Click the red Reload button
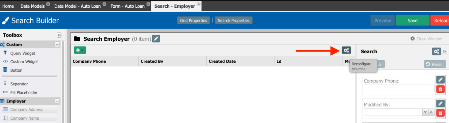Viewport: 449px width, 123px height. click(x=440, y=21)
